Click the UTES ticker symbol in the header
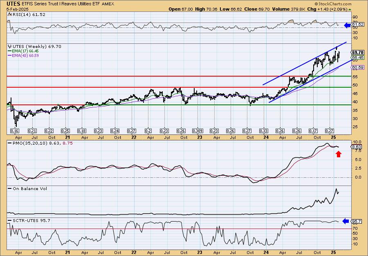This screenshot has width=368, height=256. coord(13,4)
